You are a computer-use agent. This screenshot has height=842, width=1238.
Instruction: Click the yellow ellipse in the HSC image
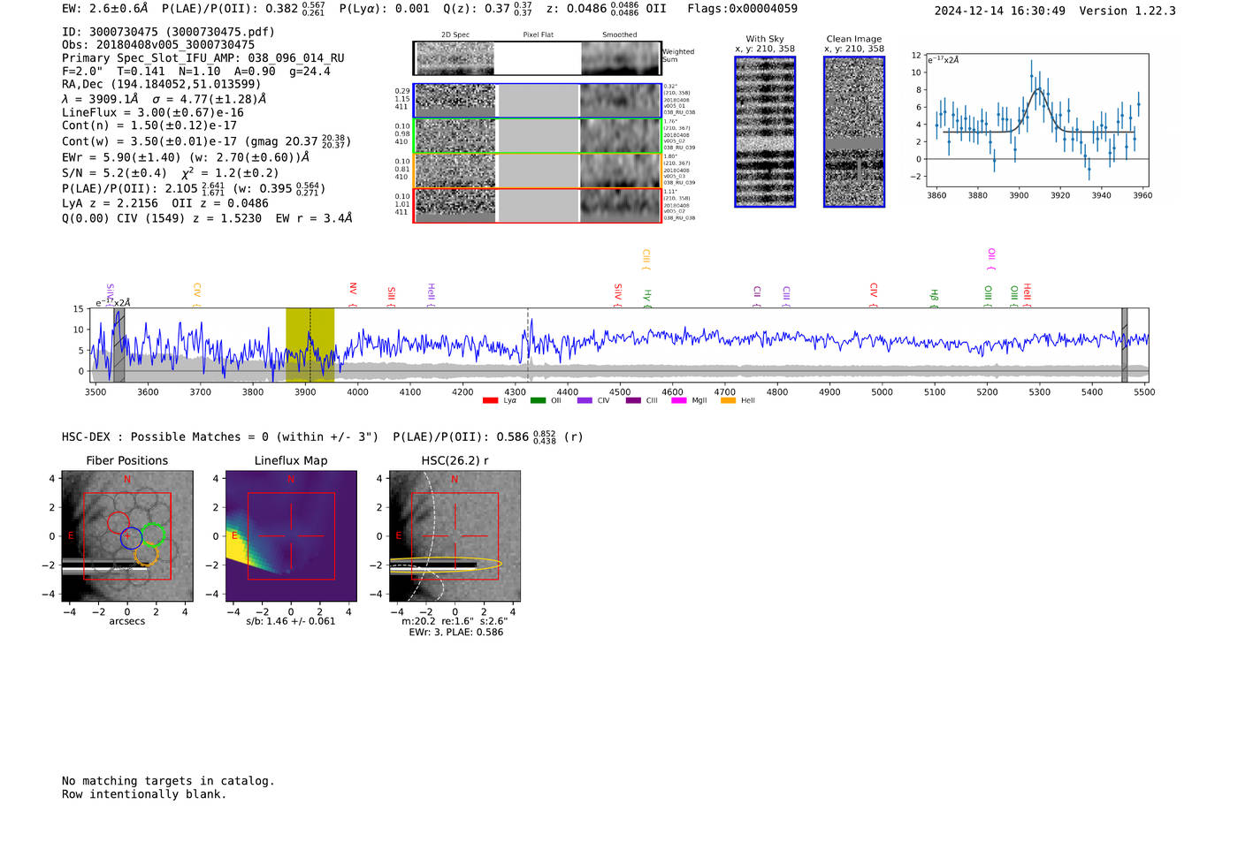(x=446, y=565)
